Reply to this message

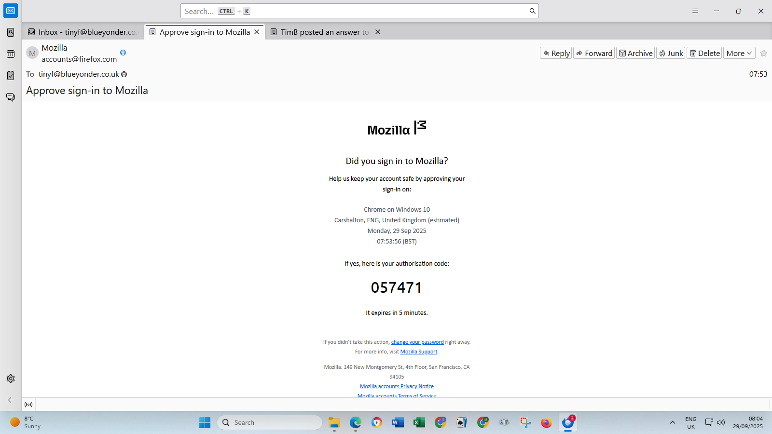tap(556, 53)
